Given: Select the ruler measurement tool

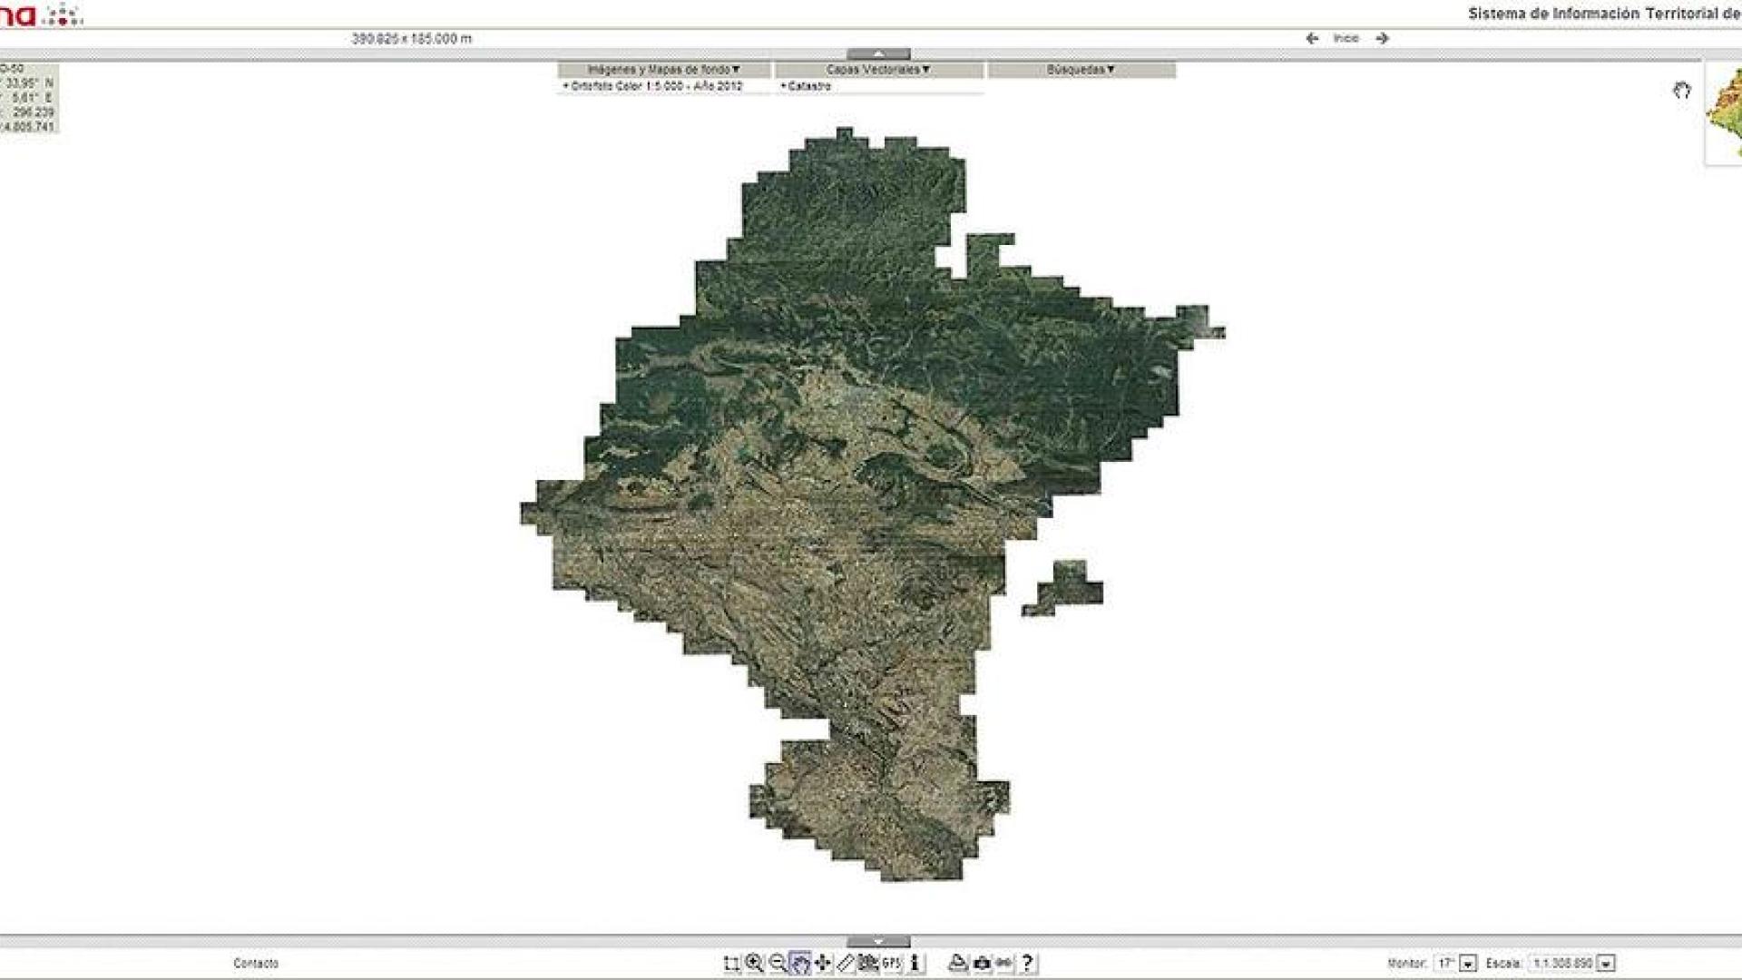Looking at the screenshot, I should (846, 964).
